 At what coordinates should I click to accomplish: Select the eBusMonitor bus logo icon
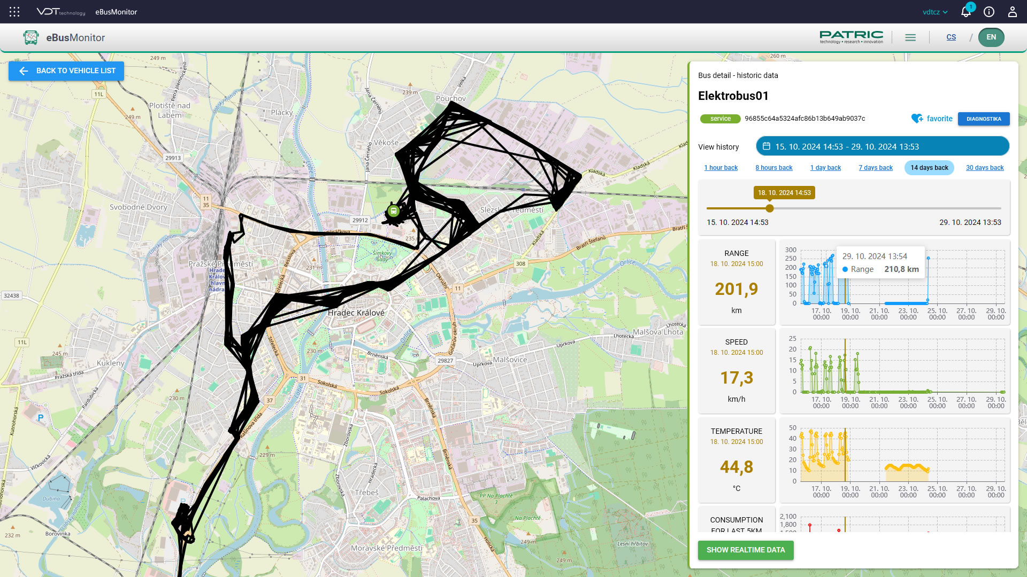(30, 37)
